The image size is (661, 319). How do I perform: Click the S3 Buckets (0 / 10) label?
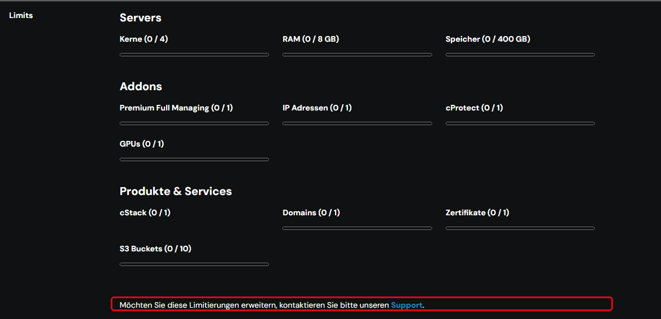pyautogui.click(x=155, y=249)
